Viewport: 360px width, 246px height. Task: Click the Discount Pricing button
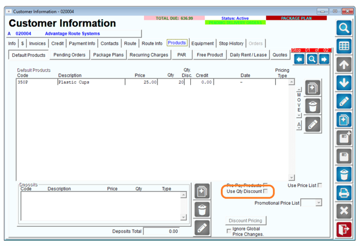pyautogui.click(x=246, y=221)
